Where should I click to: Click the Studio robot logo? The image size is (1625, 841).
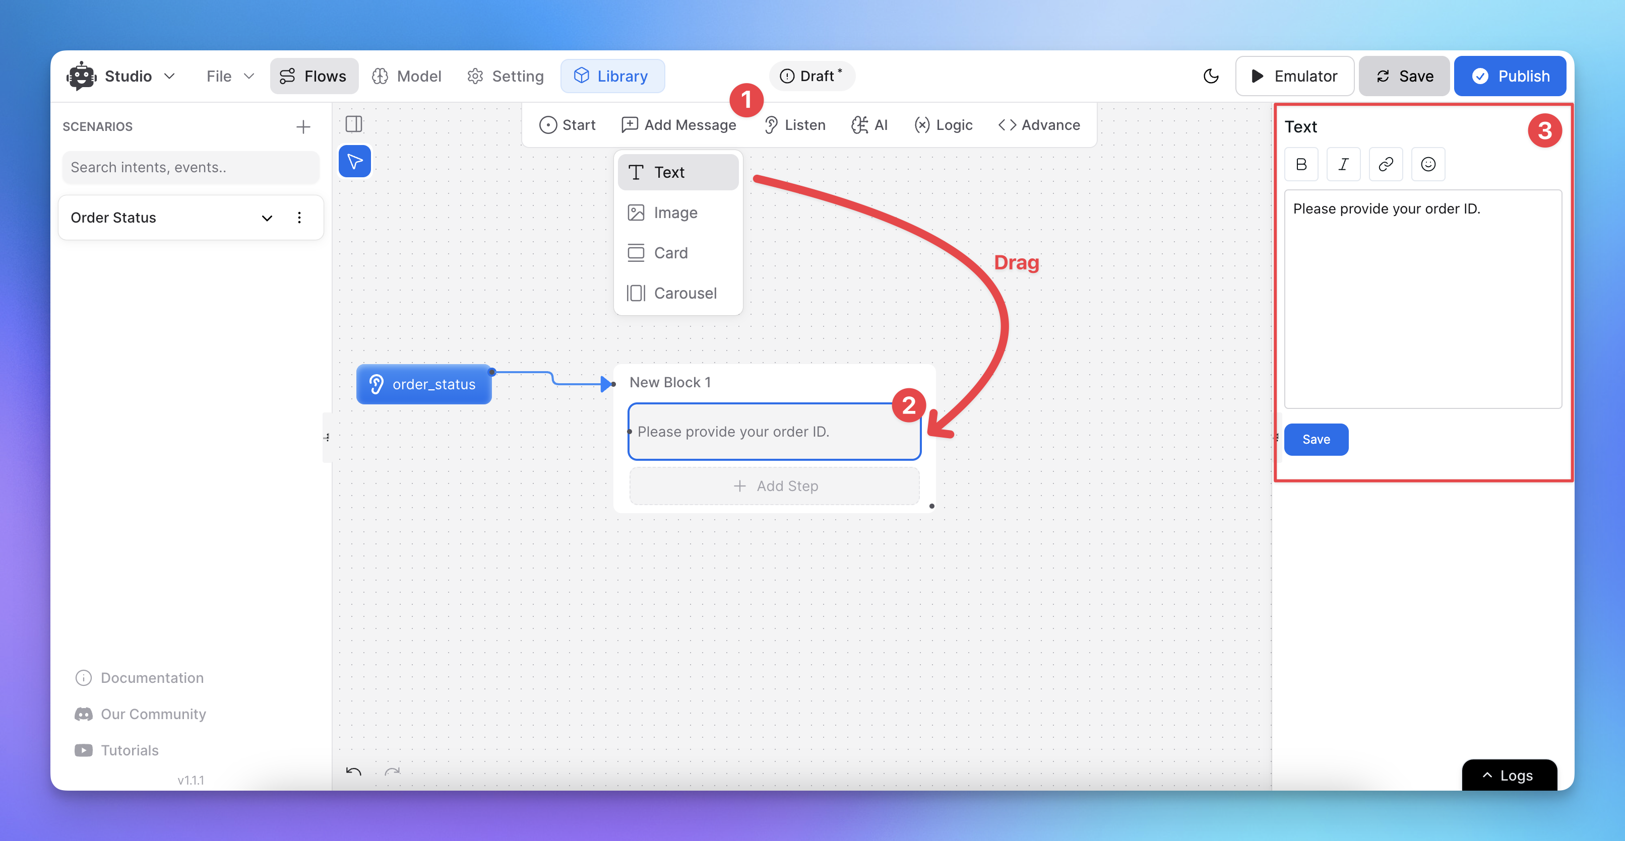[81, 76]
